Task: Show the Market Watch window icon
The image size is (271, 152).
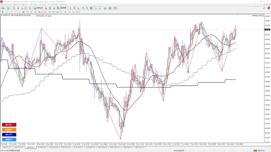Action: pos(14,8)
